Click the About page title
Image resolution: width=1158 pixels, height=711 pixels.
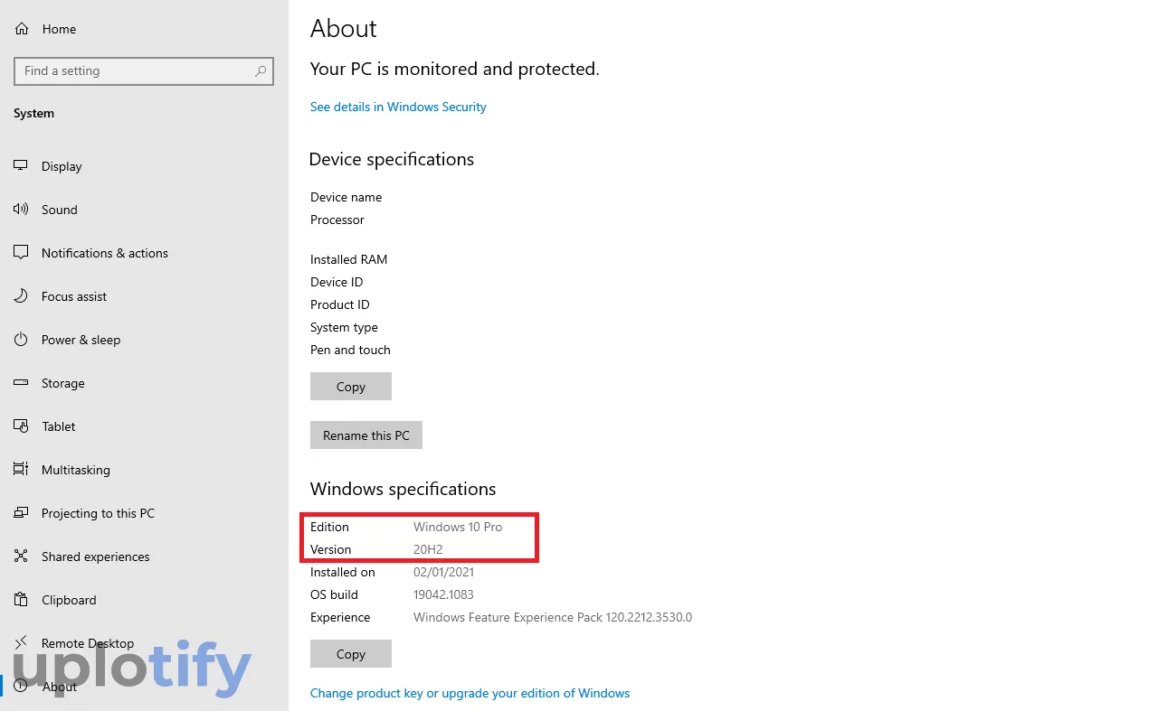(x=344, y=28)
